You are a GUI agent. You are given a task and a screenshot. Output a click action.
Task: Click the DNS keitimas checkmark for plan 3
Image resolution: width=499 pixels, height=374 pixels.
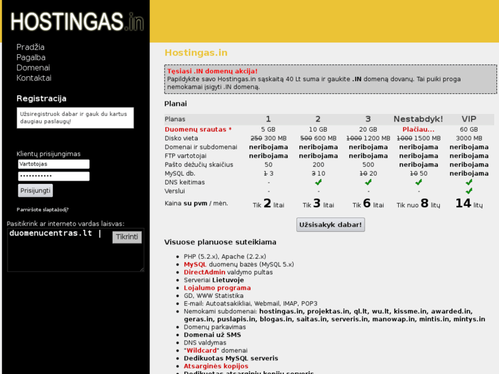click(368, 182)
